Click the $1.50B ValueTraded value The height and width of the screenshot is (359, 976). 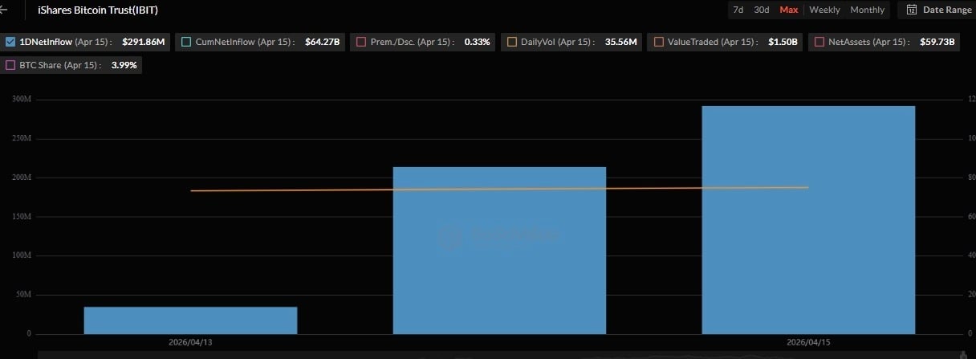coord(783,41)
